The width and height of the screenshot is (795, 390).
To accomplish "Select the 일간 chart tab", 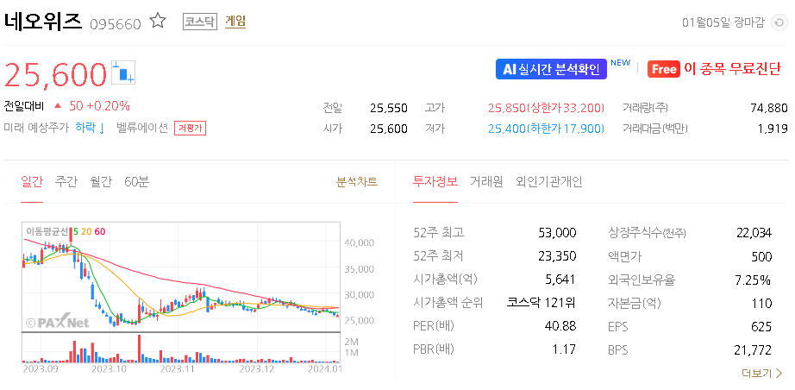I will click(x=32, y=181).
